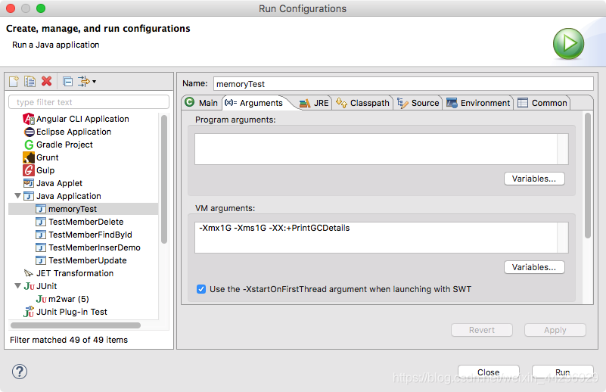Click the memoryTest configuration icon

[41, 209]
